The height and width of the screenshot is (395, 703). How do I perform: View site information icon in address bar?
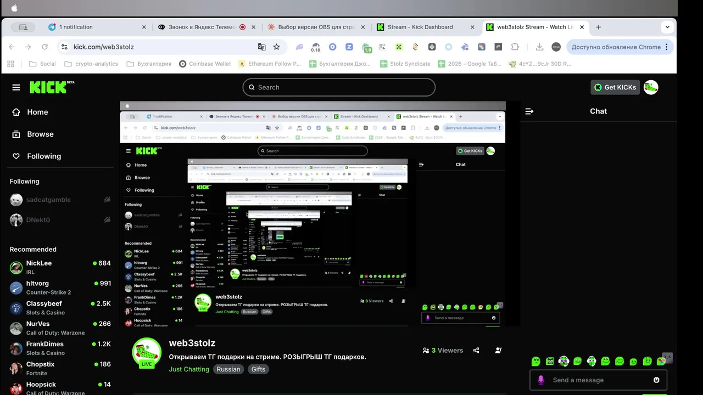click(64, 47)
